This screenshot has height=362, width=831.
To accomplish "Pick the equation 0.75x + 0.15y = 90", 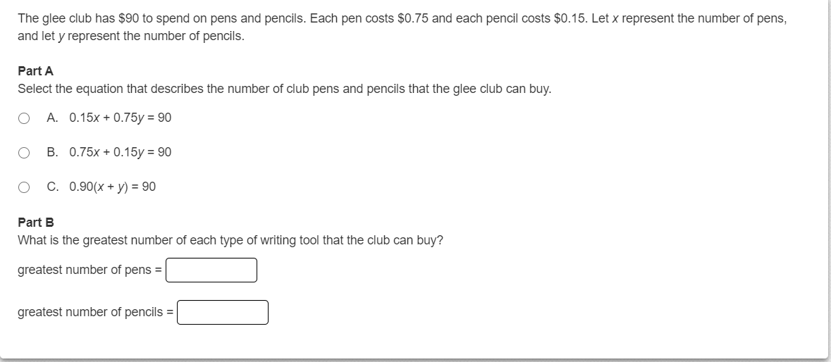I will coord(121,152).
